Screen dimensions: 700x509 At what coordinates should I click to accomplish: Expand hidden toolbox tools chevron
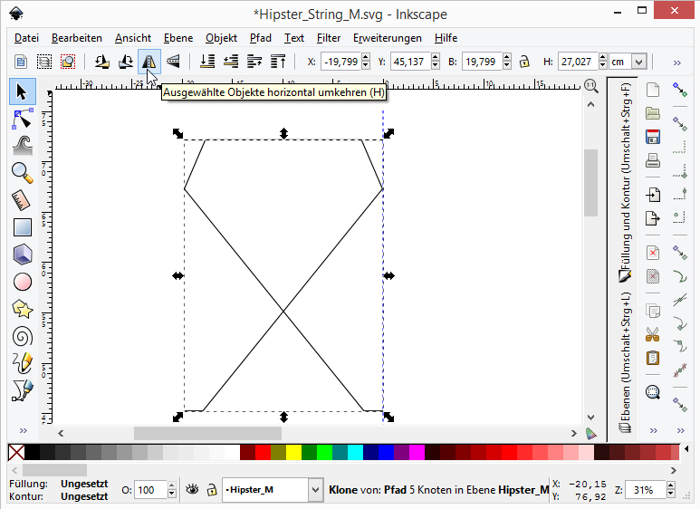tap(23, 429)
